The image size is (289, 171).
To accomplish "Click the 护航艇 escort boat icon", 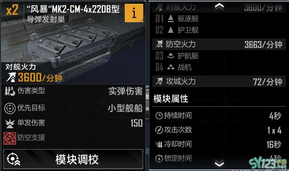I will 171,55.
